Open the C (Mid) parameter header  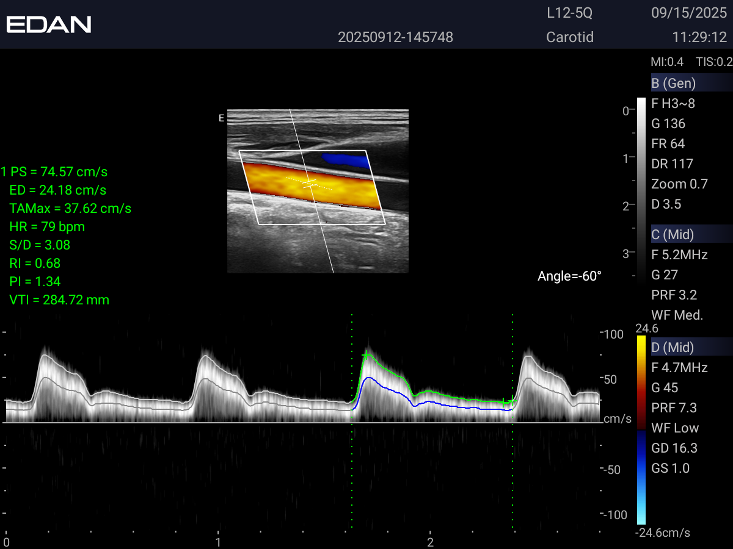691,234
